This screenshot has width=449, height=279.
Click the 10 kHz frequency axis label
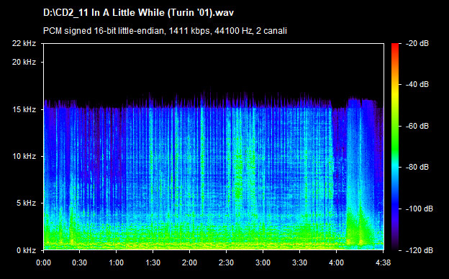point(24,156)
